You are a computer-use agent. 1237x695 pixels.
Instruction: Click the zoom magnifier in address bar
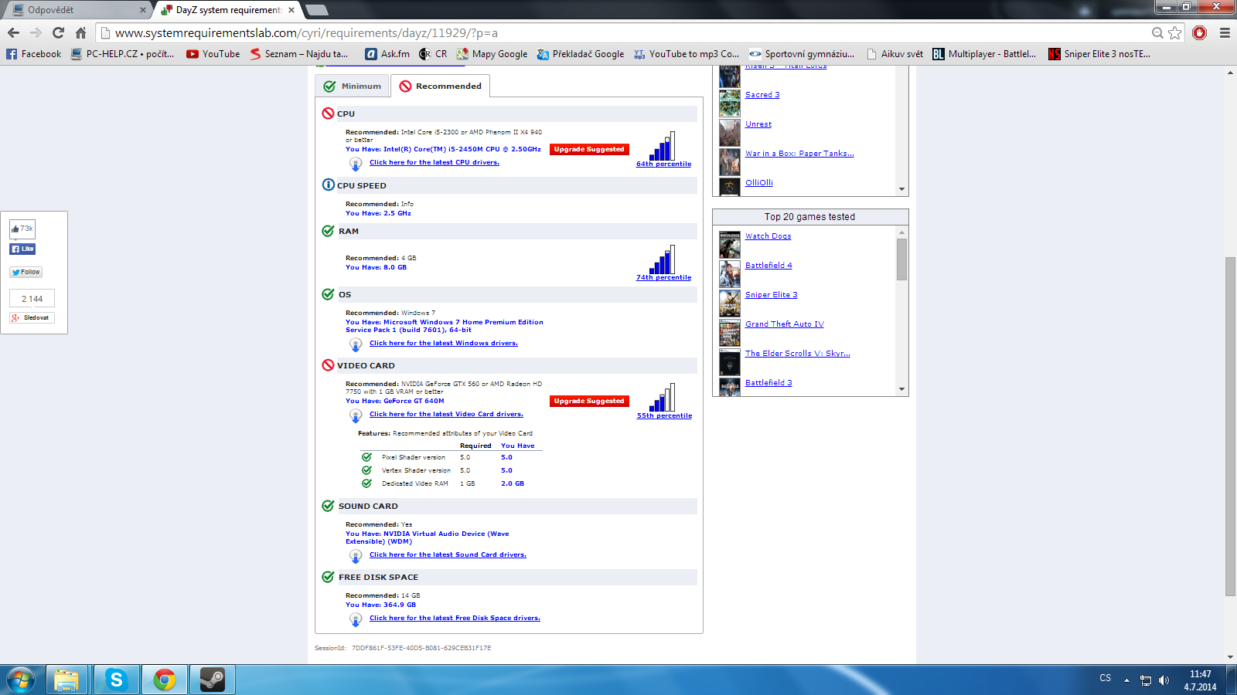coord(1157,32)
